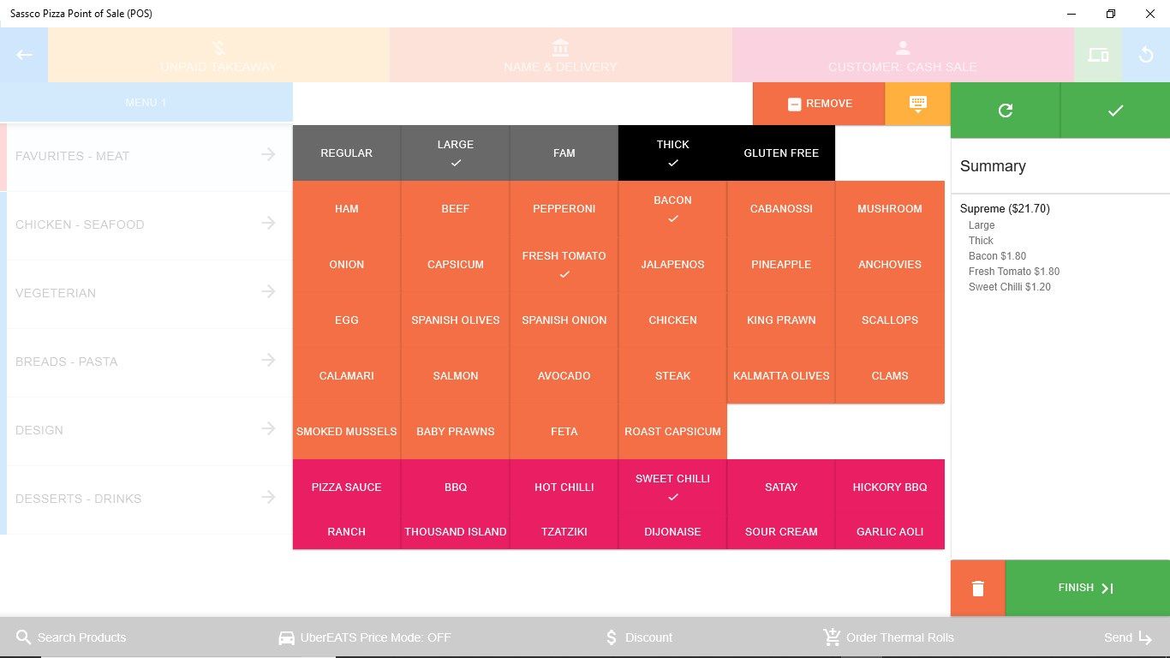This screenshot has width=1170, height=658.
Task: Uncheck the Bacon topping
Action: pyautogui.click(x=672, y=208)
